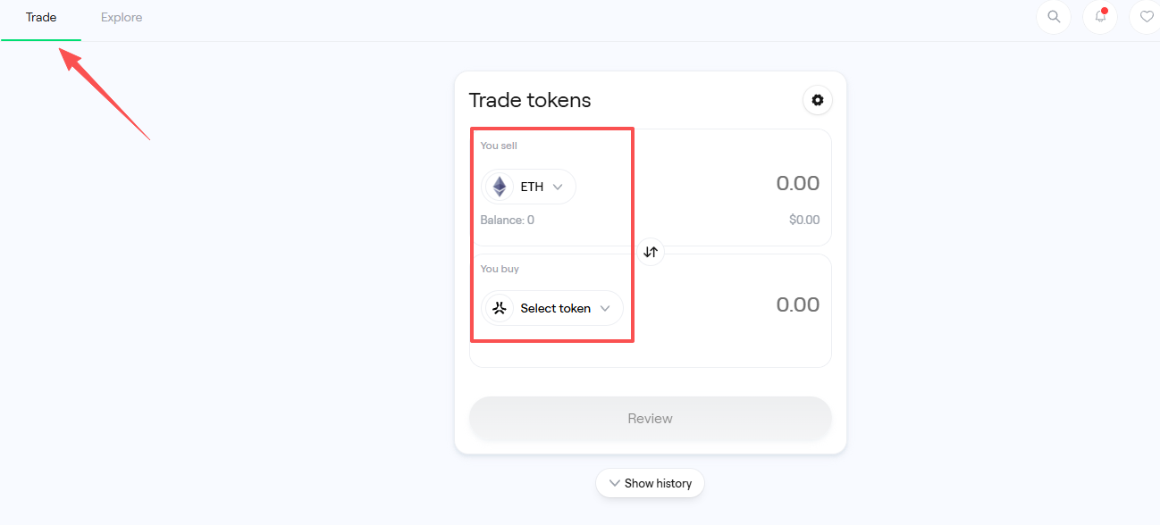This screenshot has height=525, width=1160.
Task: Click the $0.00 fiat value
Action: click(x=803, y=220)
